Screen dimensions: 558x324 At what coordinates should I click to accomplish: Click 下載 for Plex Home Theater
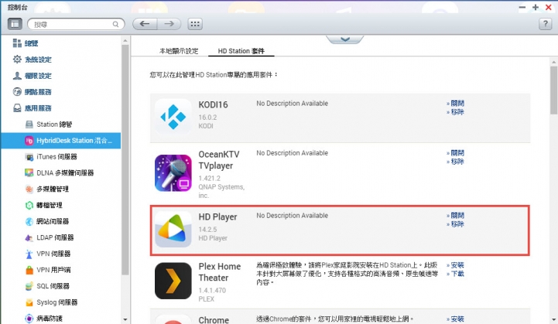tap(456, 274)
